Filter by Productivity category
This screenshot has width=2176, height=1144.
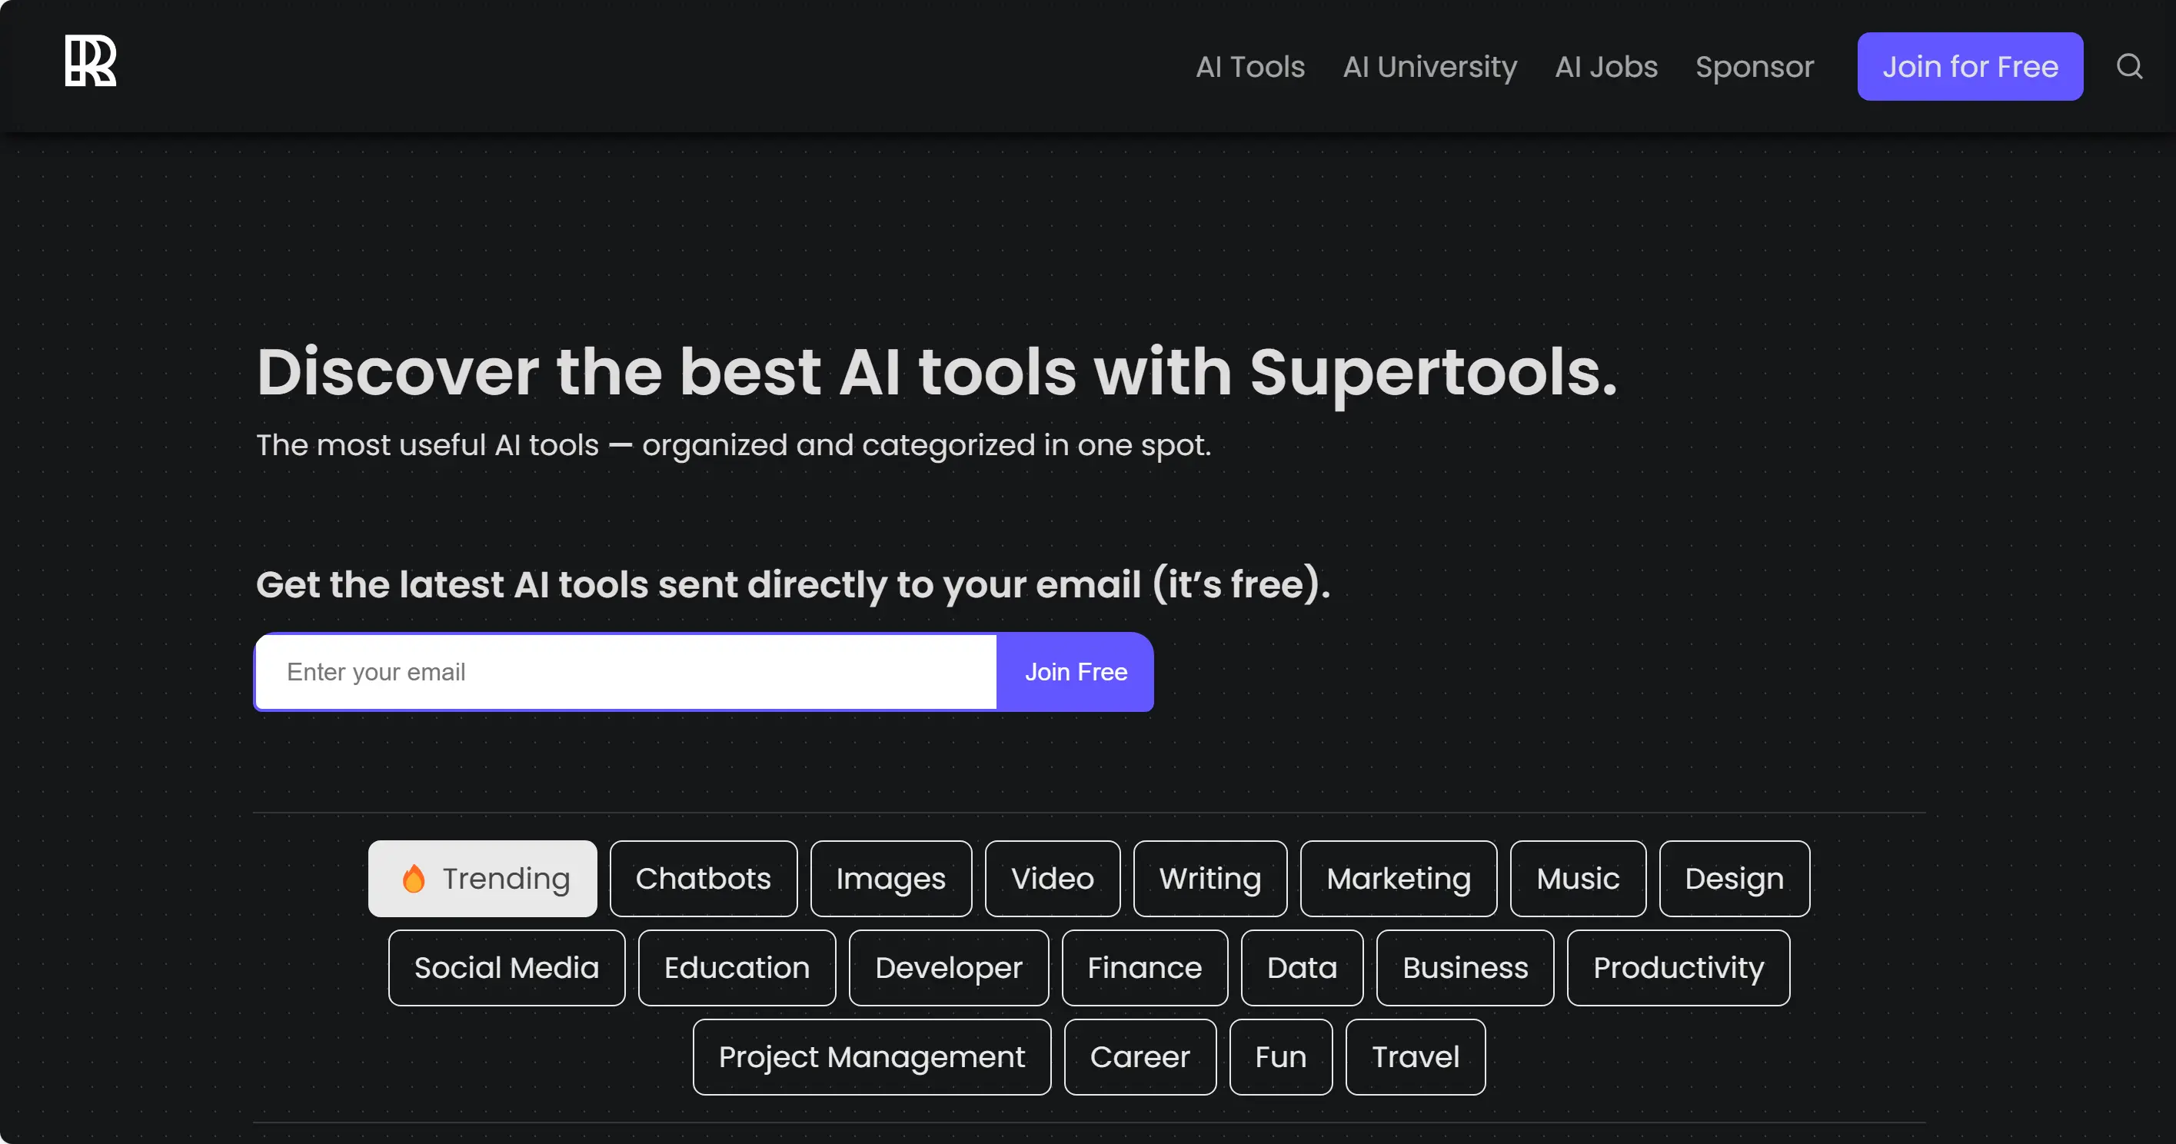point(1679,968)
